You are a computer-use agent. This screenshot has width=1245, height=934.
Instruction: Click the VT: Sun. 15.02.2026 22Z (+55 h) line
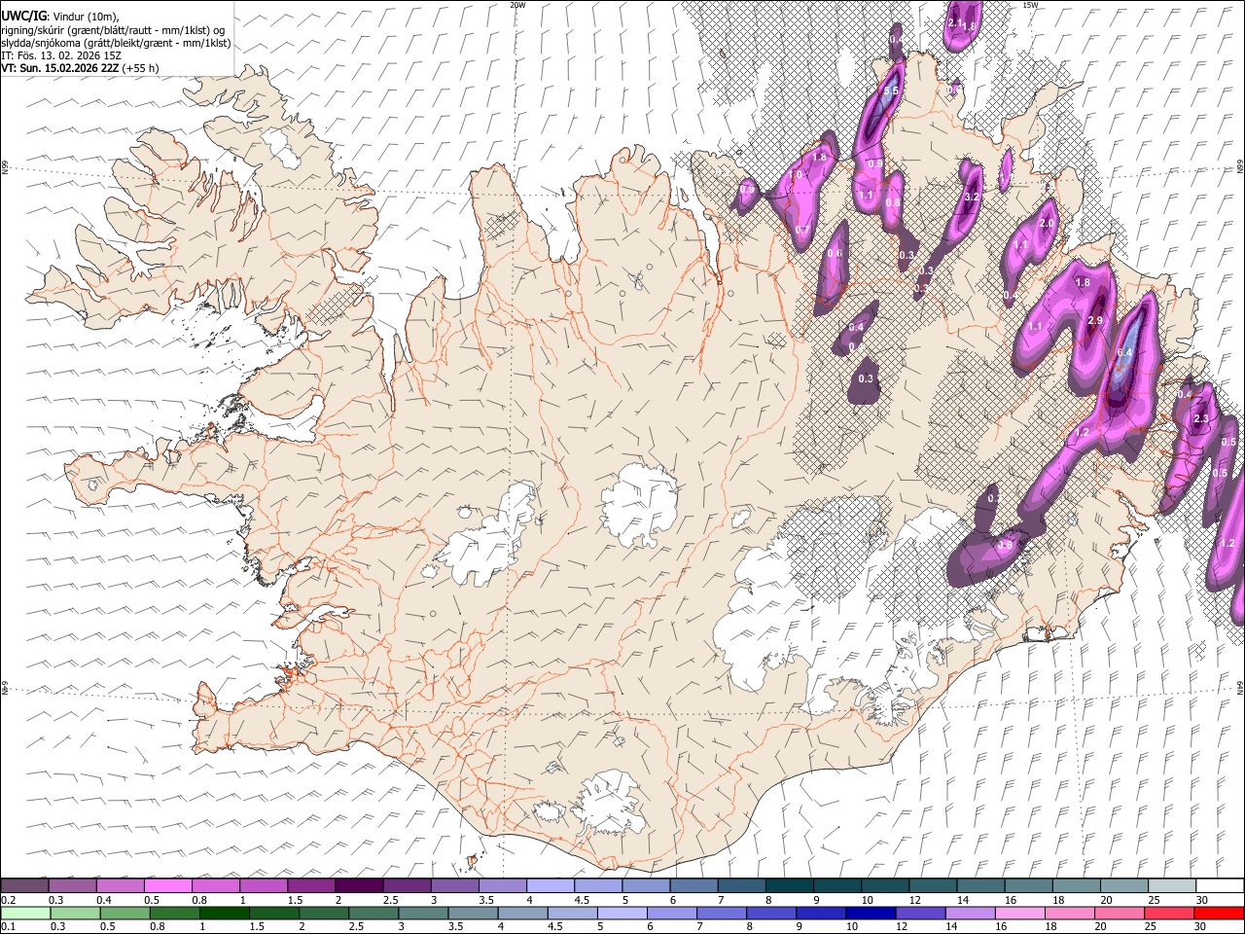click(x=80, y=69)
